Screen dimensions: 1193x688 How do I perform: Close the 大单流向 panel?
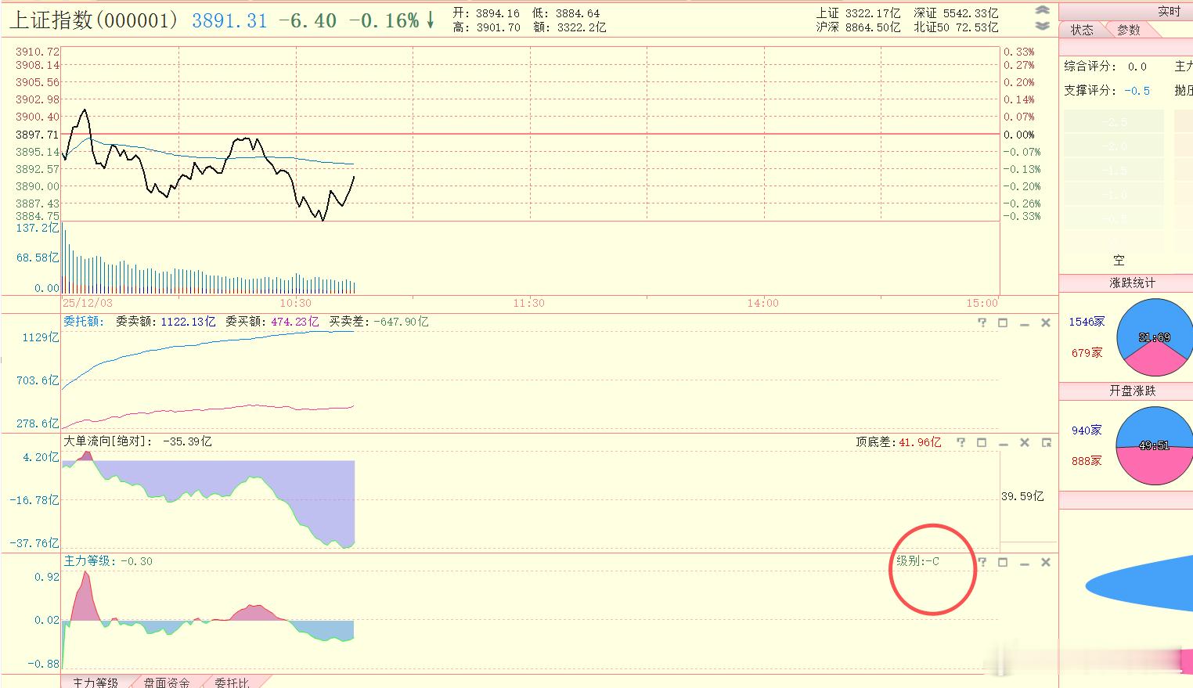1024,442
